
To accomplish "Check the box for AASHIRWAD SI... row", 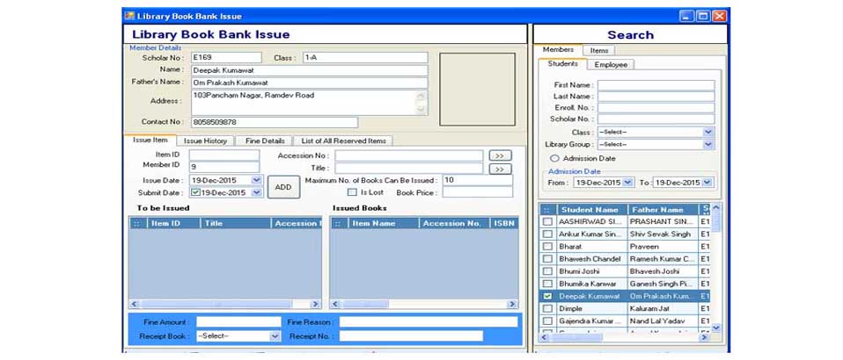I will click(x=546, y=221).
